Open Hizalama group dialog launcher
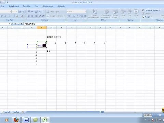Viewport: 164px width, 123px height. click(64, 20)
